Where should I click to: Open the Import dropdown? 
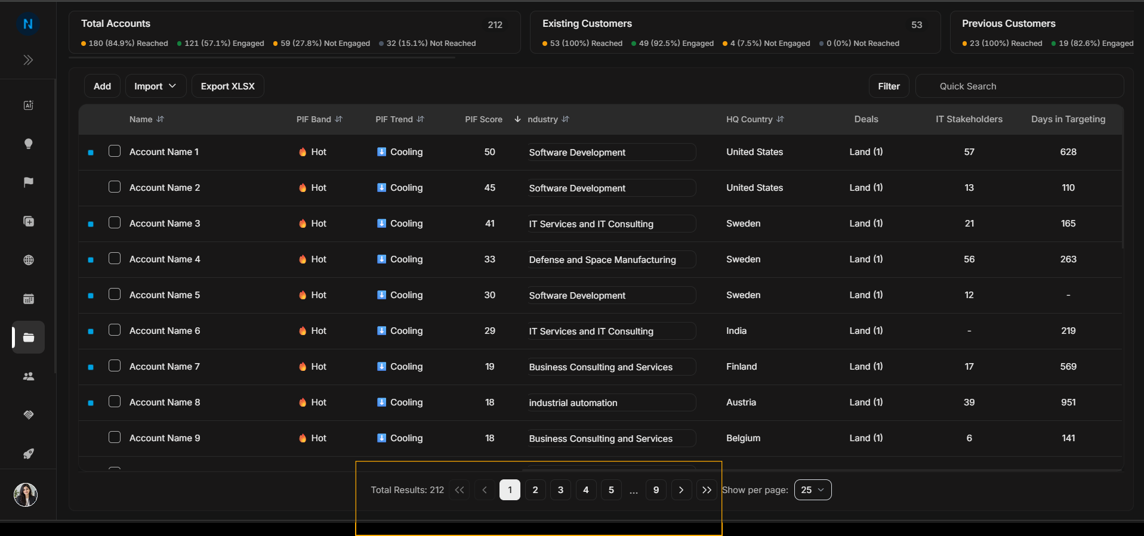(155, 86)
